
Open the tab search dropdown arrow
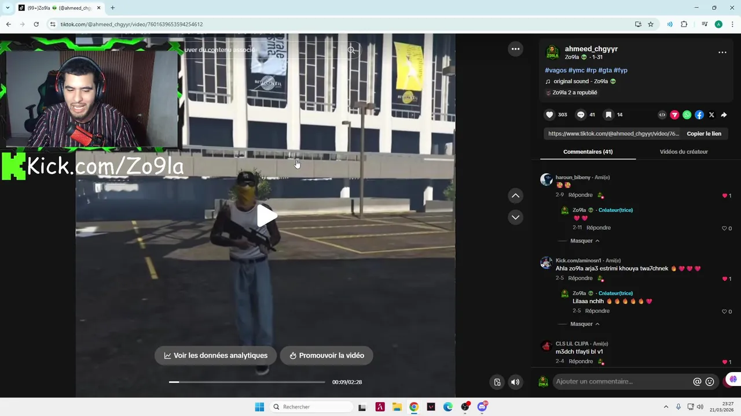[x=8, y=8]
